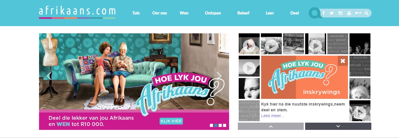Open the YouTube icon in the header
This screenshot has height=138, width=399.
click(x=349, y=13)
